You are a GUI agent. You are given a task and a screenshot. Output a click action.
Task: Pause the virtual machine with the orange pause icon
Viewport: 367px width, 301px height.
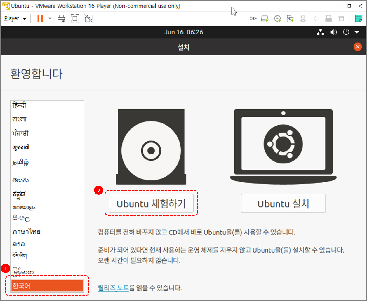pyautogui.click(x=40, y=18)
